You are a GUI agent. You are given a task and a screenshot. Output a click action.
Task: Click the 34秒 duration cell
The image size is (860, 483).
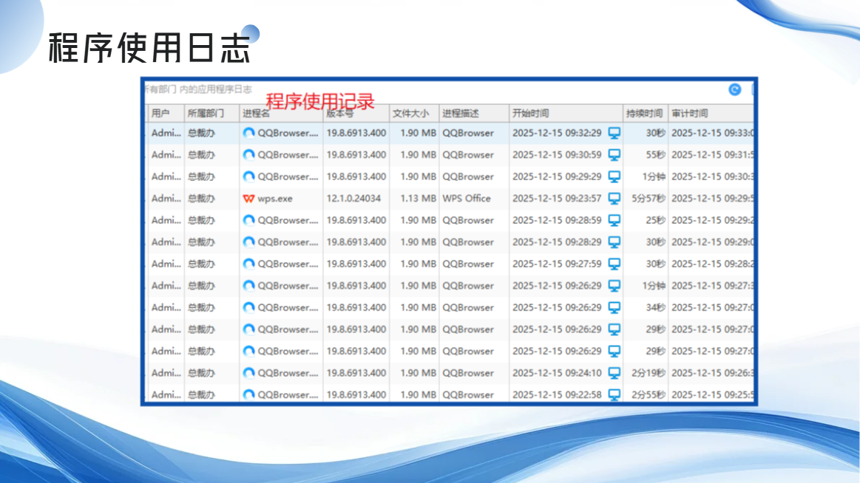(655, 308)
